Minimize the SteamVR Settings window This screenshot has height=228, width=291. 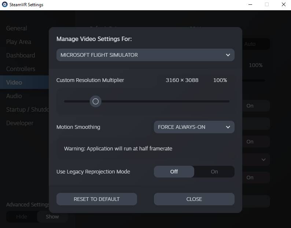point(250,5)
